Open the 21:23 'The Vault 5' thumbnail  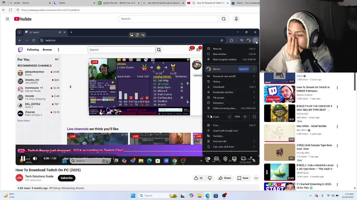click(279, 172)
